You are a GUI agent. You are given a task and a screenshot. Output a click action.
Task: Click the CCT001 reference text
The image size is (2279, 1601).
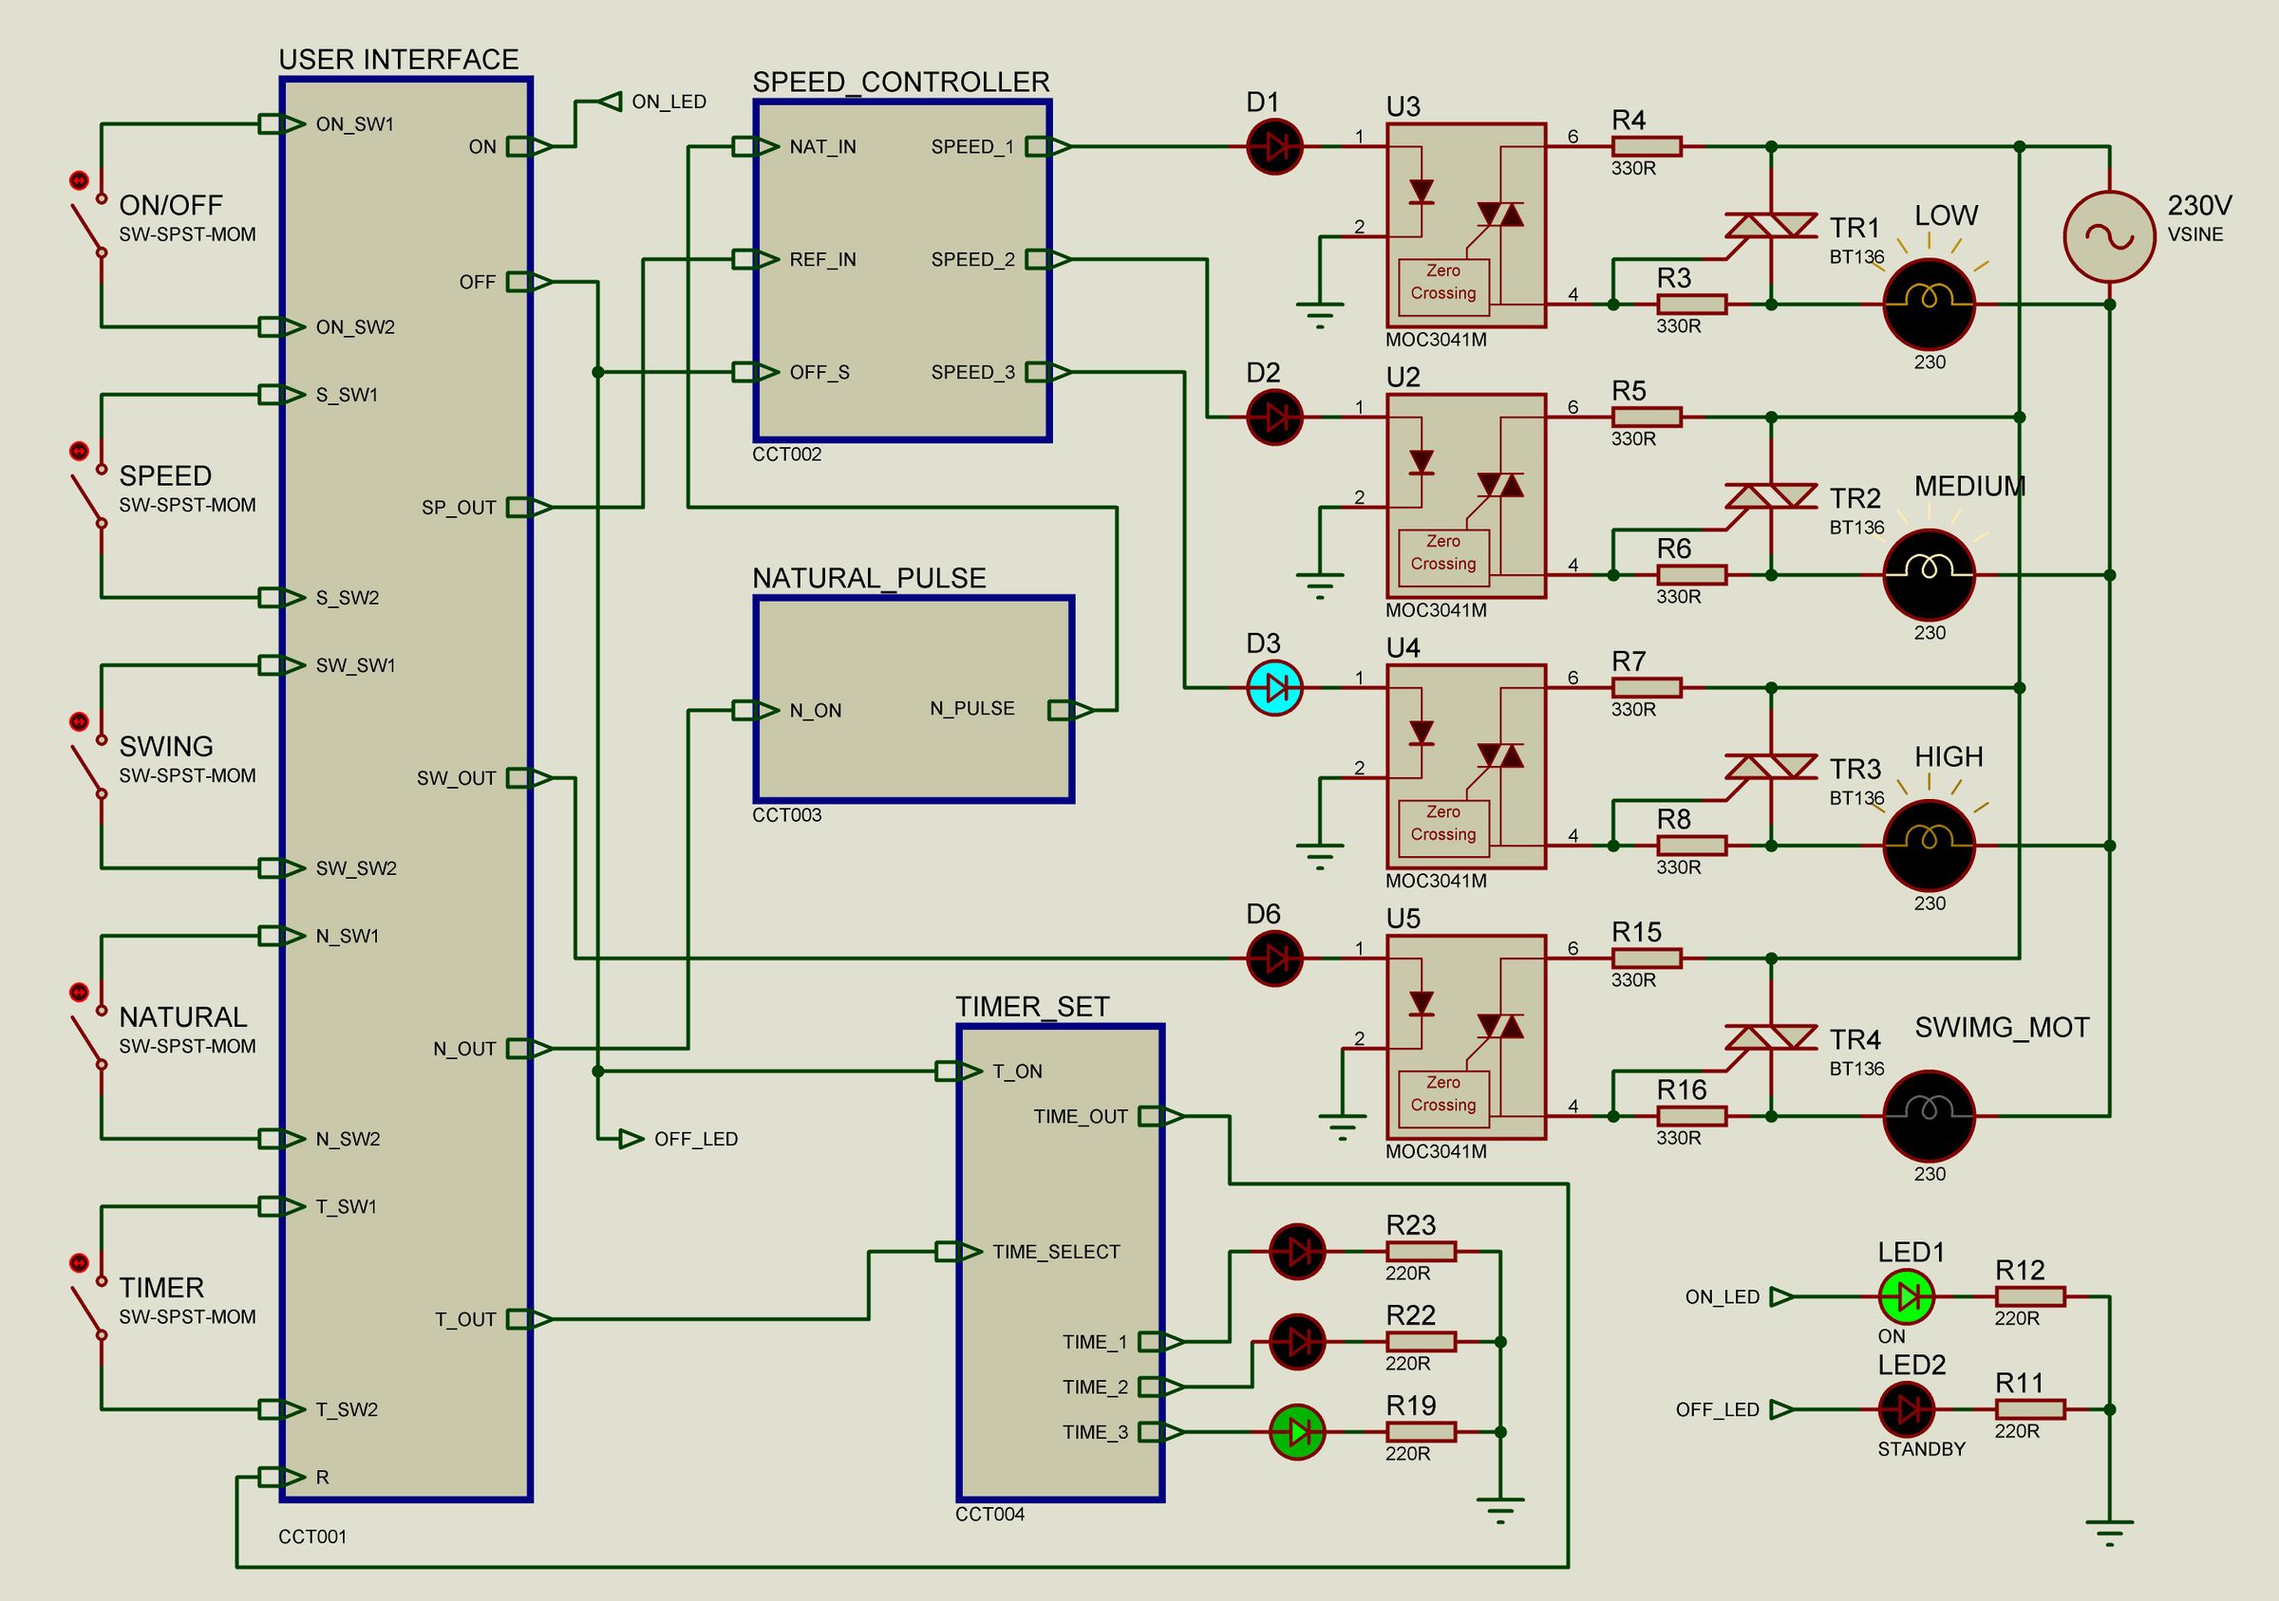coord(312,1537)
